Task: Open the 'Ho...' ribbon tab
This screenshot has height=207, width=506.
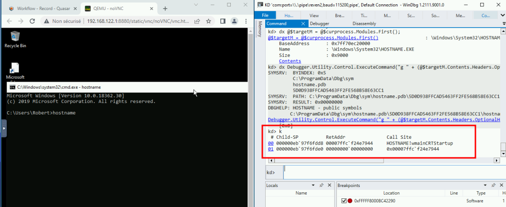Action: [x=289, y=15]
